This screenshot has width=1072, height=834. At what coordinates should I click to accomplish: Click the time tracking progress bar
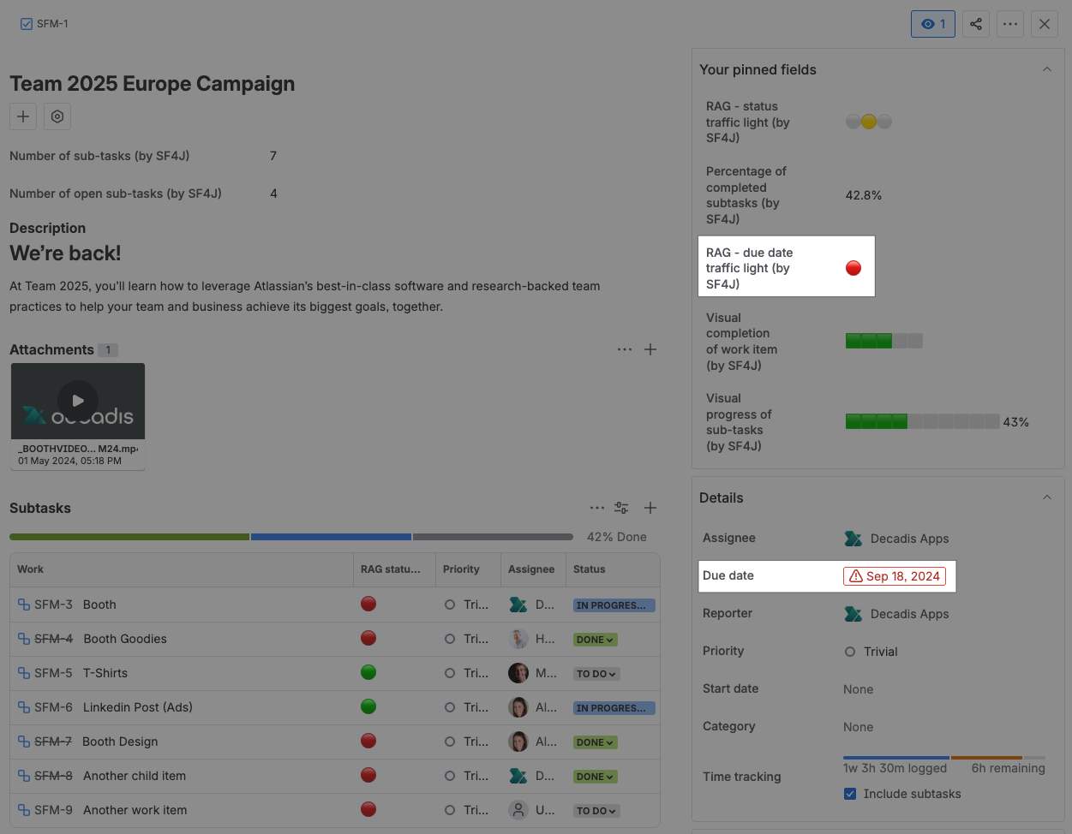tap(943, 758)
